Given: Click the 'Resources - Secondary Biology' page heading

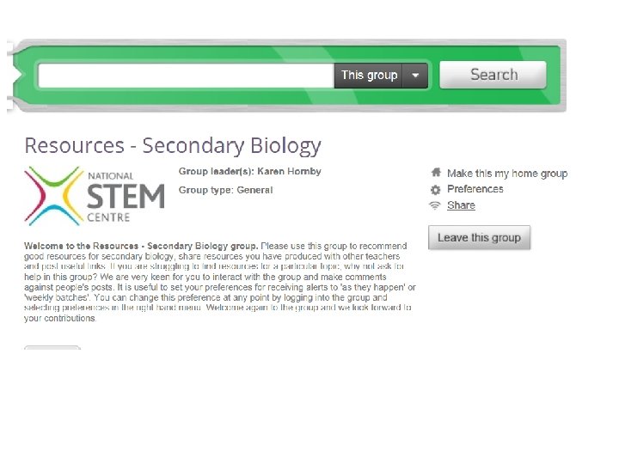Looking at the screenshot, I should [173, 146].
